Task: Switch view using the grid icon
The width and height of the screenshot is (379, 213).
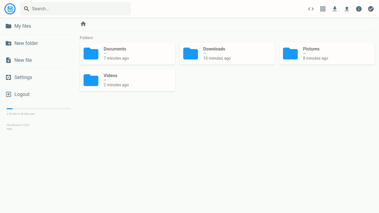Action: pyautogui.click(x=323, y=9)
